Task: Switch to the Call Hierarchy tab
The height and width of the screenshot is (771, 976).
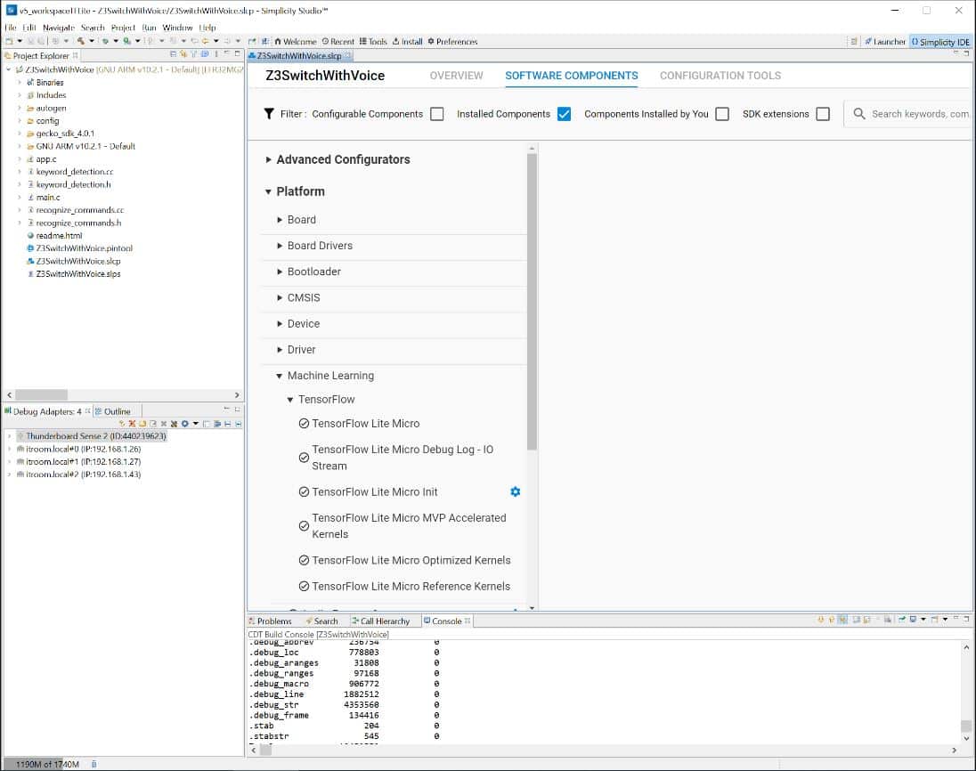Action: coord(380,621)
